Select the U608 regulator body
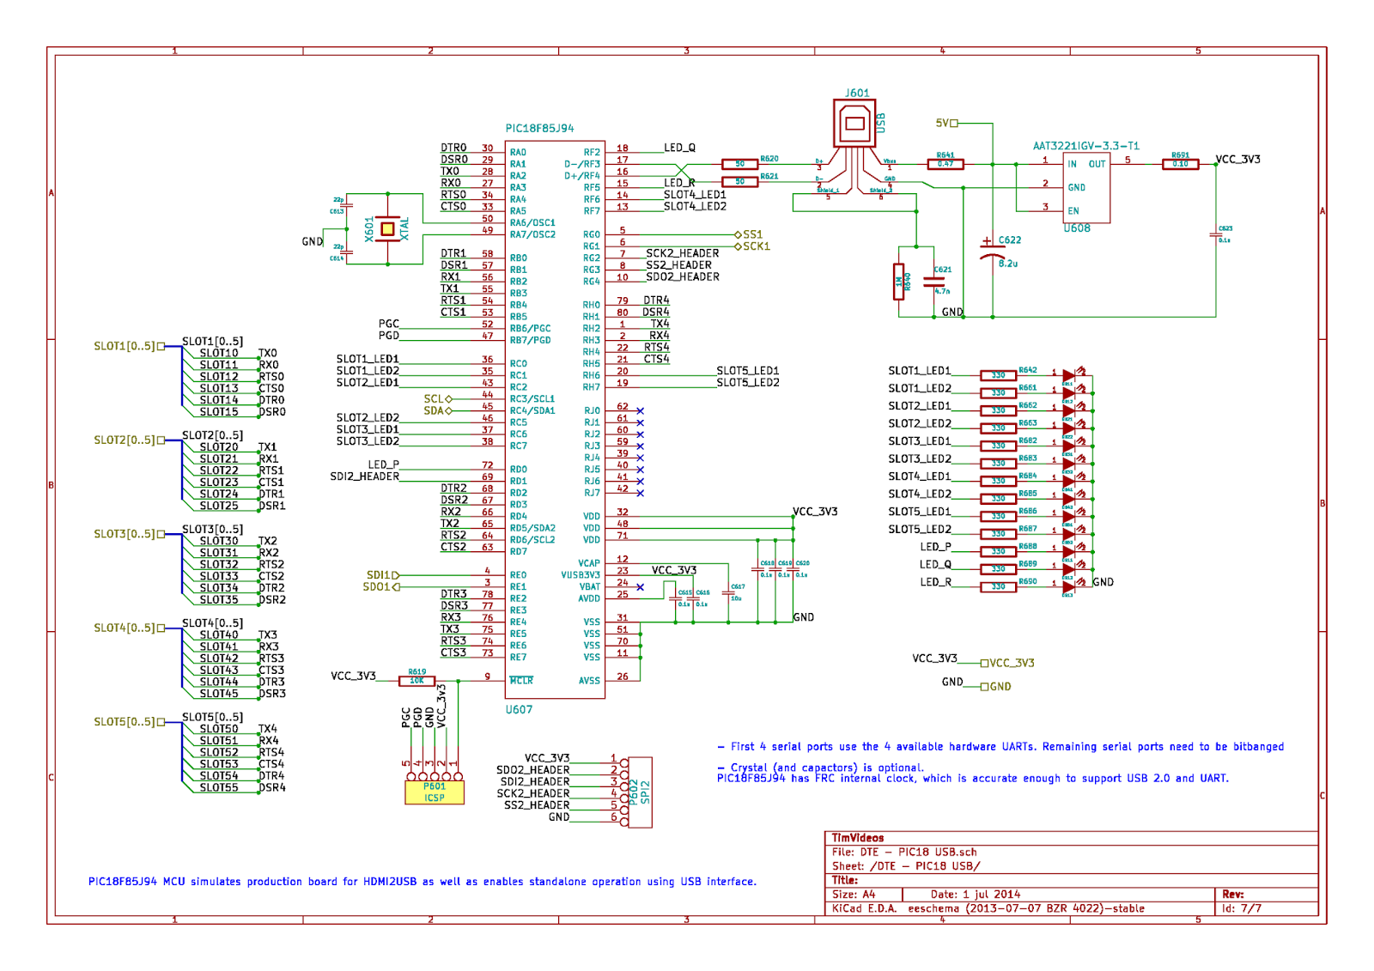 pyautogui.click(x=1086, y=188)
